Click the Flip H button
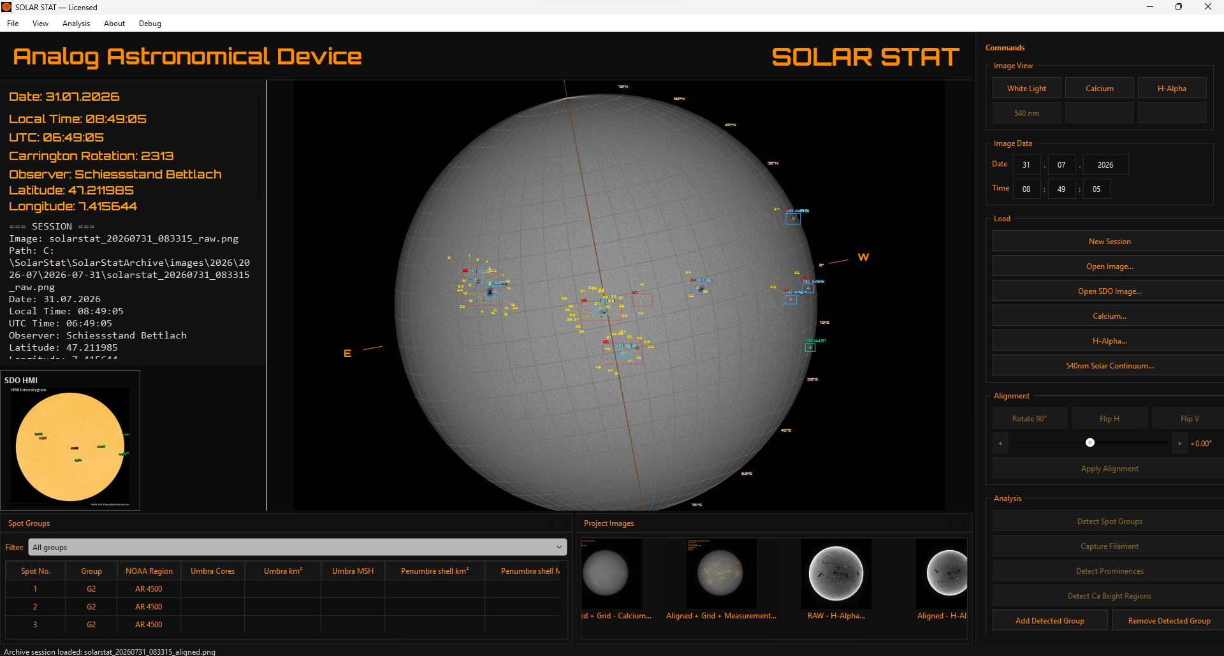 pyautogui.click(x=1109, y=418)
